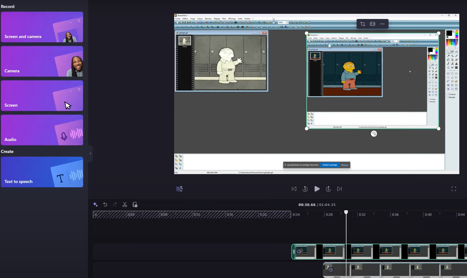Click the sparkle icon left of Undo

[x=95, y=204]
